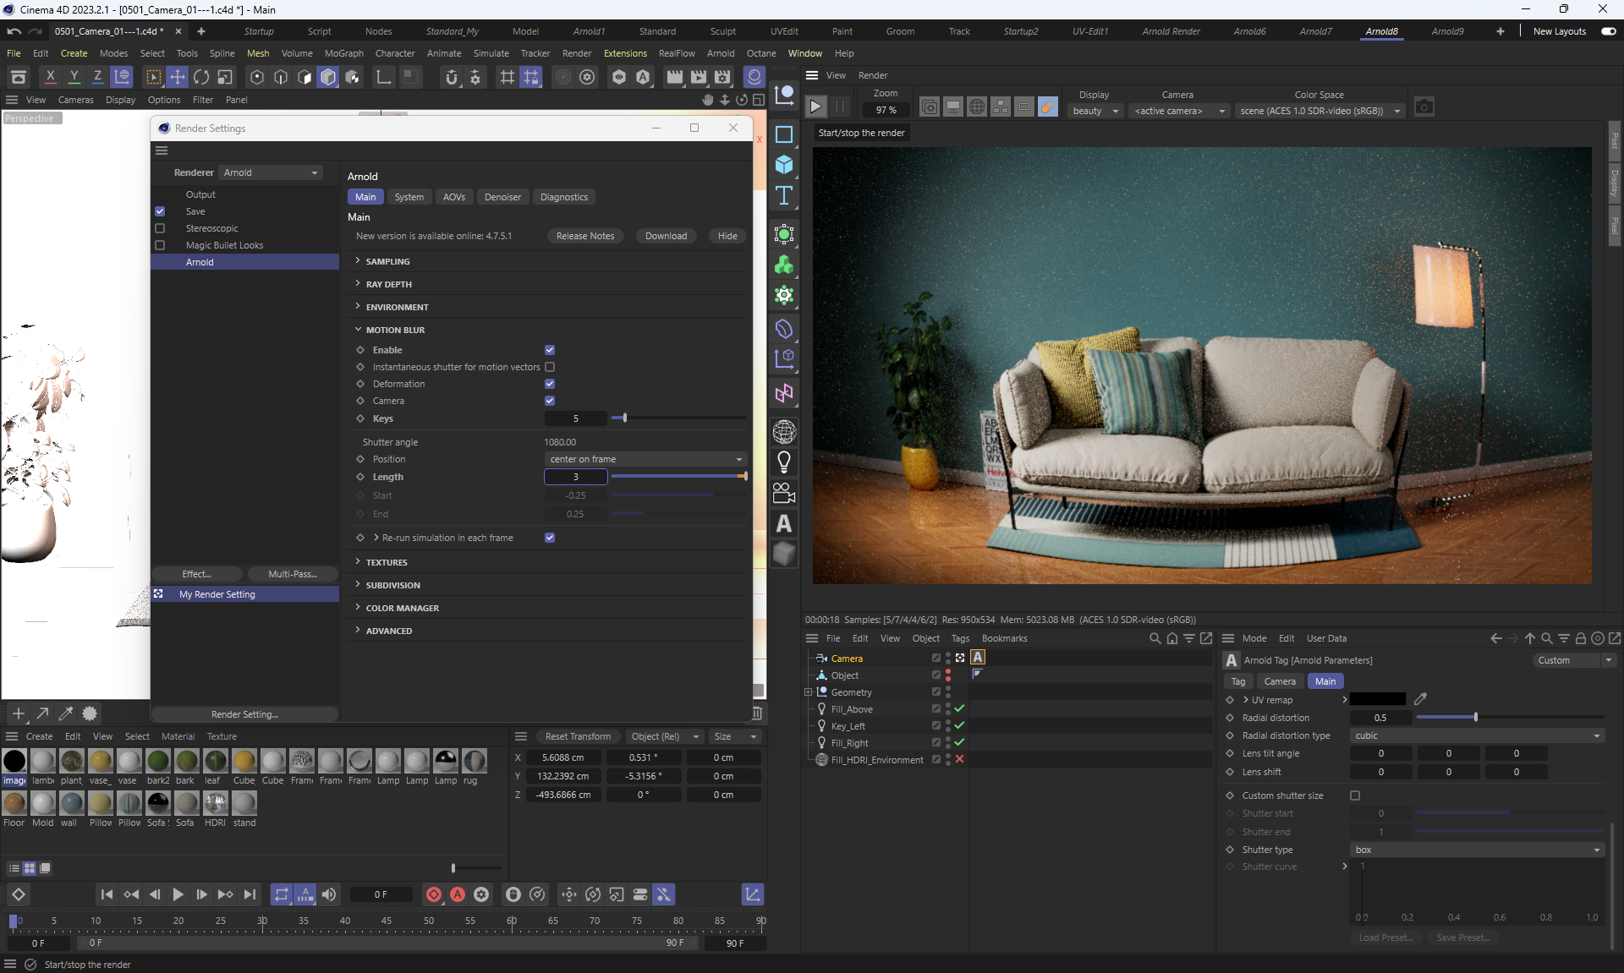The height and width of the screenshot is (973, 1624).
Task: Click the Light object icon in sidebar
Action: pos(784,462)
